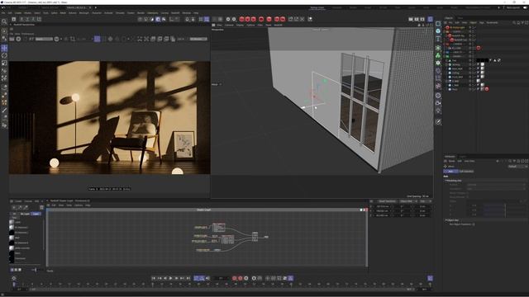529x297 pixels.
Task: Click the highlighted icon at top right of the toolbar
Action: click(430, 19)
